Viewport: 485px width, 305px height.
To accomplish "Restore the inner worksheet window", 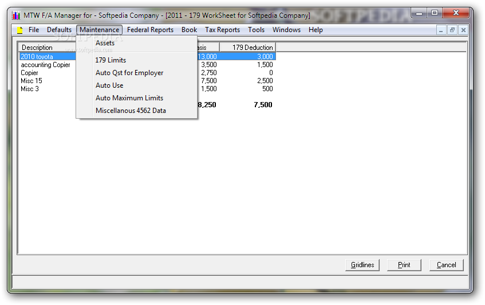I will pyautogui.click(x=452, y=30).
